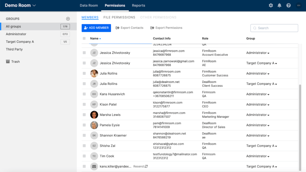Click the Resend invitation refresh icon
This screenshot has width=306, height=172.
146,166
